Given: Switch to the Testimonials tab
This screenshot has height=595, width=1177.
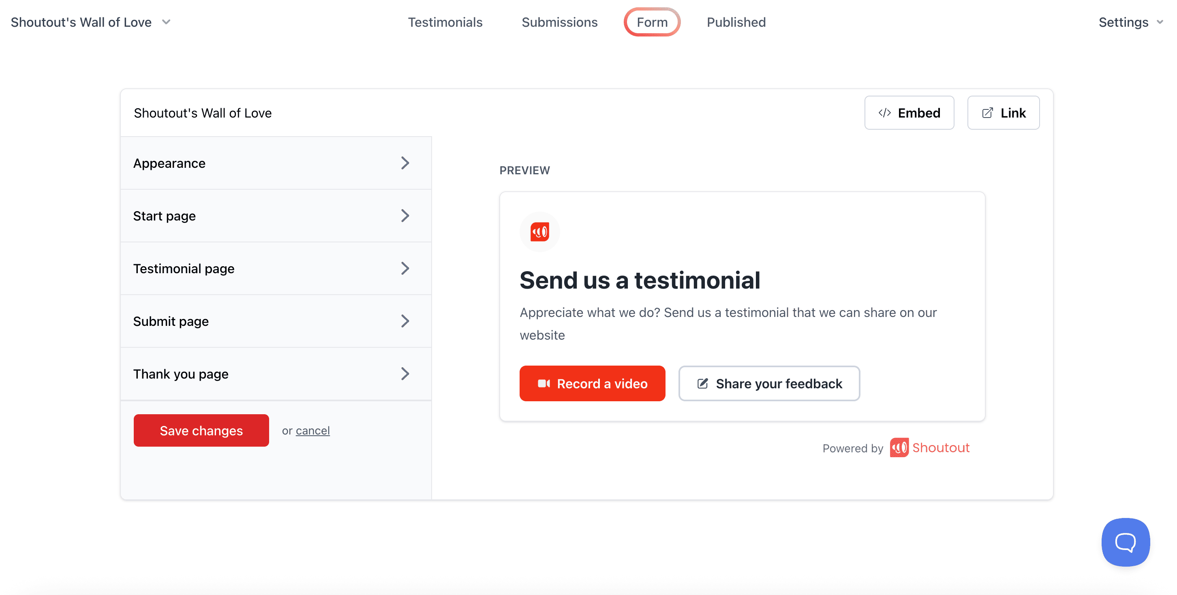Looking at the screenshot, I should (x=445, y=22).
